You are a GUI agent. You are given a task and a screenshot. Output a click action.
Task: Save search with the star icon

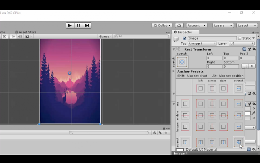point(166,132)
